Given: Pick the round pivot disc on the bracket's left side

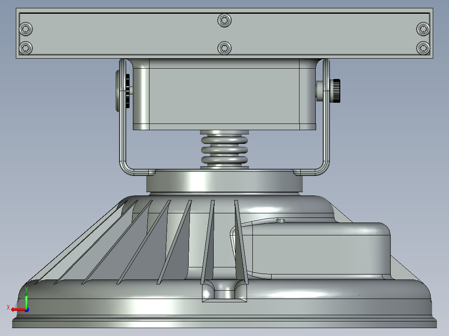Looking at the screenshot, I should pyautogui.click(x=118, y=91).
